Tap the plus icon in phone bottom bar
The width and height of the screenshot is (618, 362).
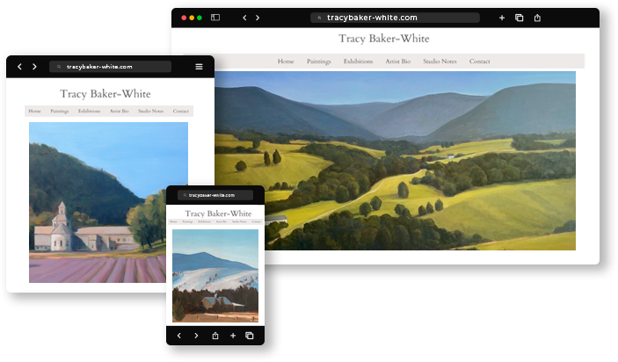coord(233,336)
